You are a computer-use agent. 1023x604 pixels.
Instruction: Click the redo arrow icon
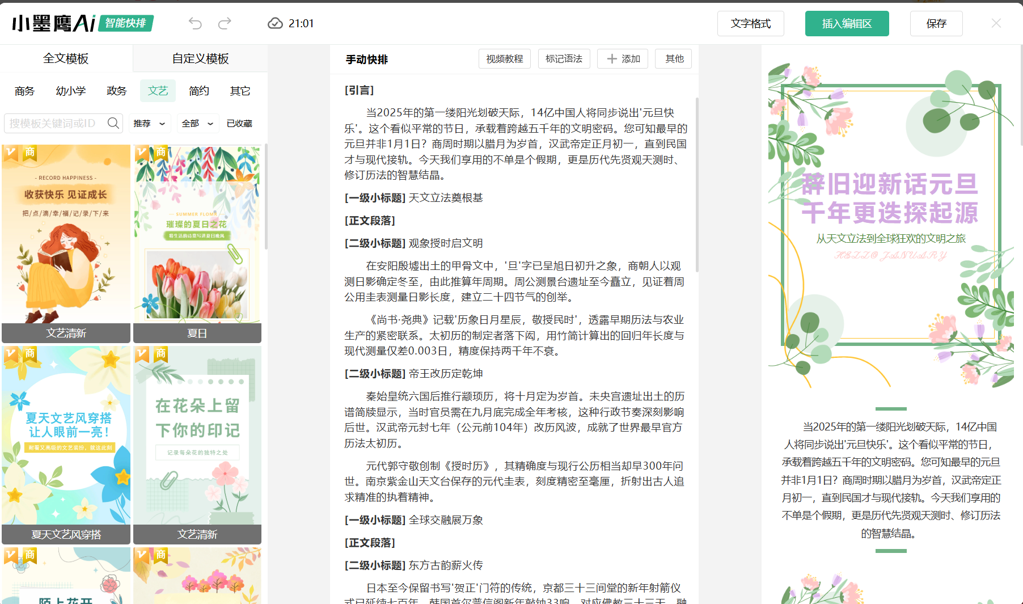(225, 23)
